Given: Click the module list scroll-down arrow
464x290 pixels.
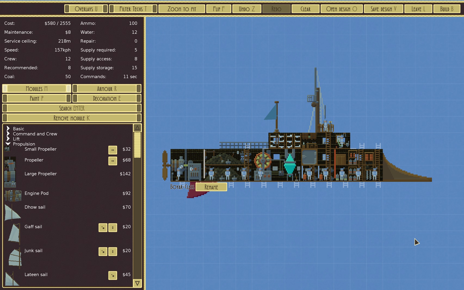Looking at the screenshot, I should [137, 283].
